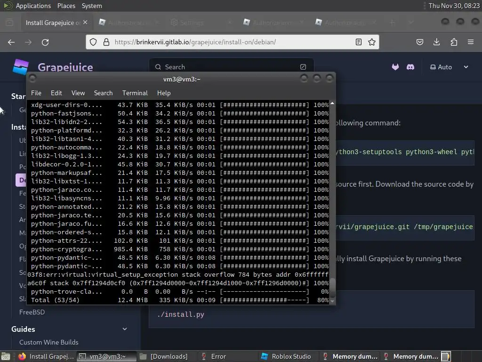Click the Grapejuice site title link
The width and height of the screenshot is (482, 362).
click(x=65, y=67)
